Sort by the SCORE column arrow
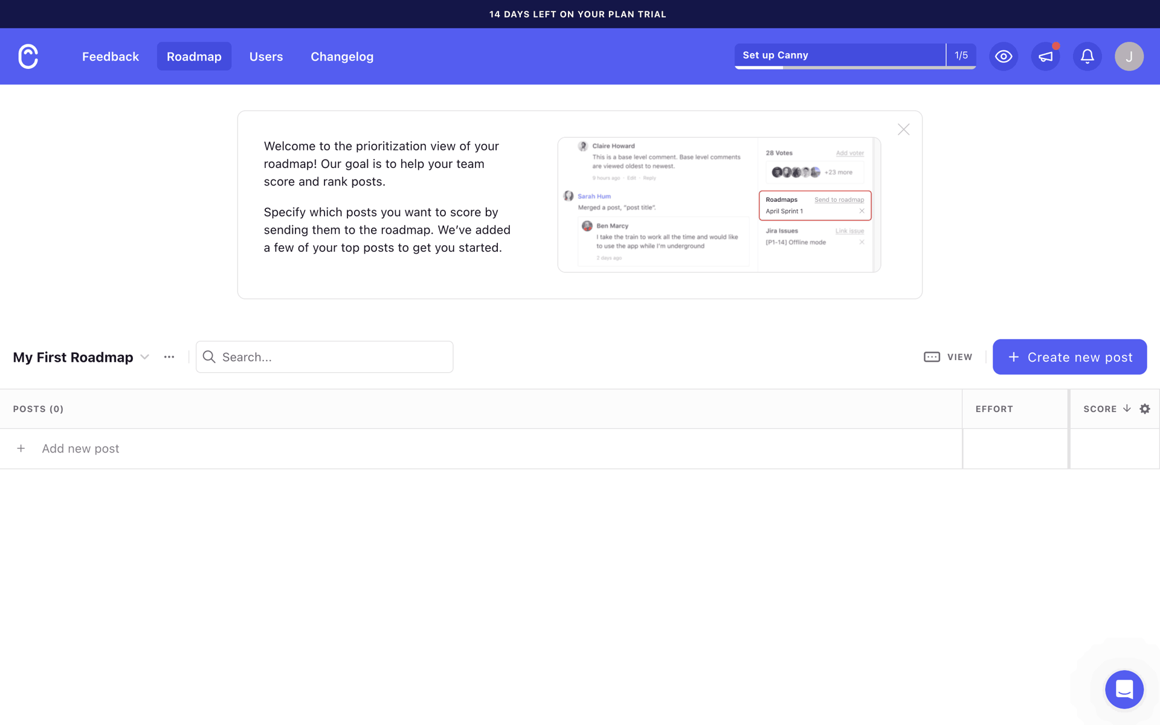Image resolution: width=1160 pixels, height=725 pixels. 1127,409
